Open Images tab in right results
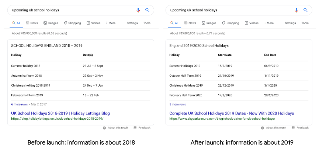Image resolution: width=319 pixels, height=149 pixels. coord(209,23)
